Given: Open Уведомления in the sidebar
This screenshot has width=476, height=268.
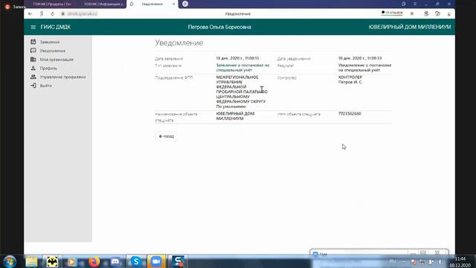Looking at the screenshot, I should (x=53, y=51).
